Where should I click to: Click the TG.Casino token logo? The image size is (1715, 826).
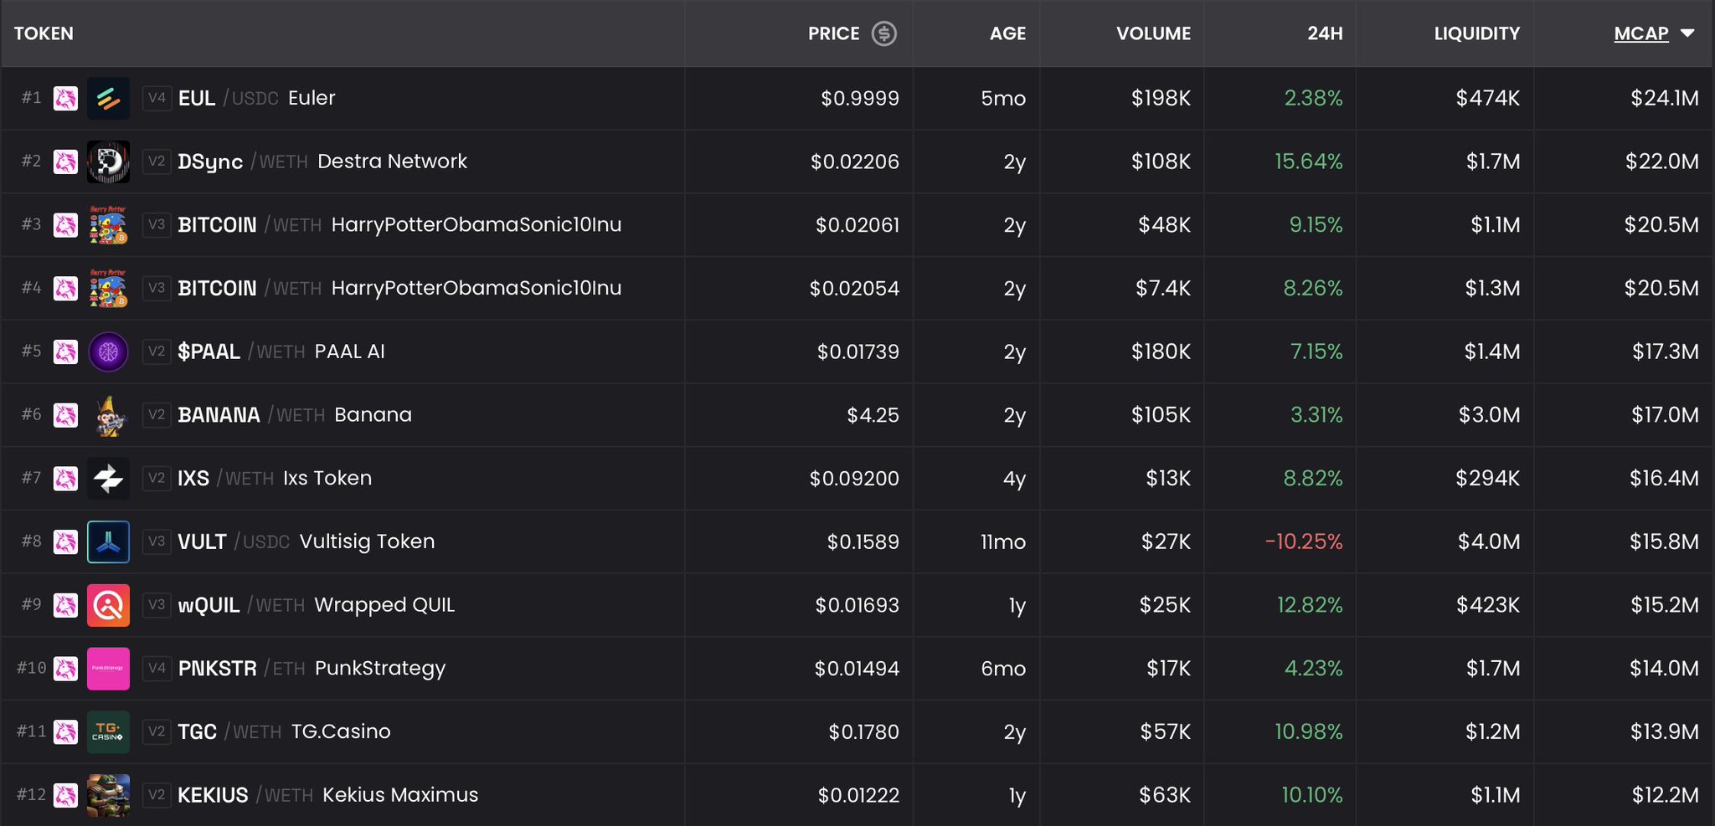click(x=108, y=732)
